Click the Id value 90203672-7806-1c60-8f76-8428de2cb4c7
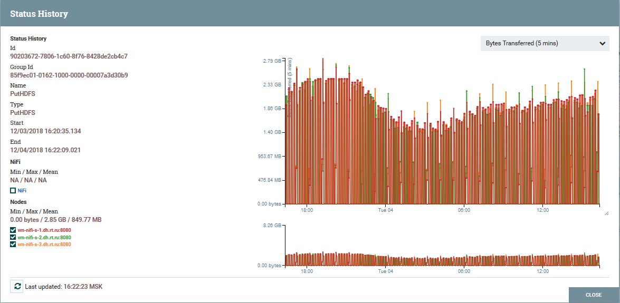The width and height of the screenshot is (620, 303). click(x=69, y=56)
